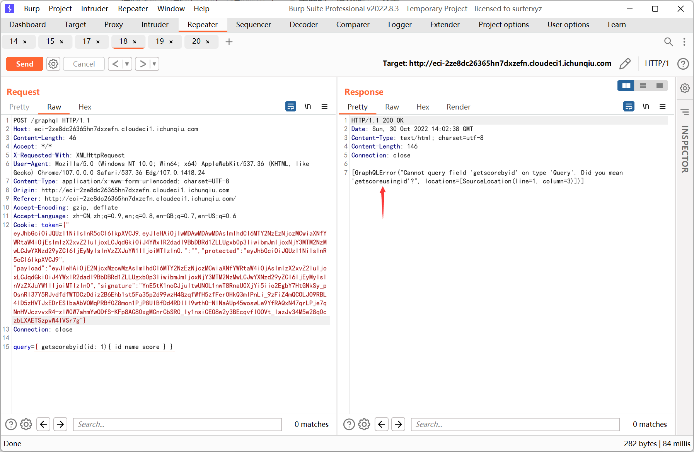Toggle Inspector alignment lines icon
Screen dimensions: 694x452
click(x=685, y=112)
